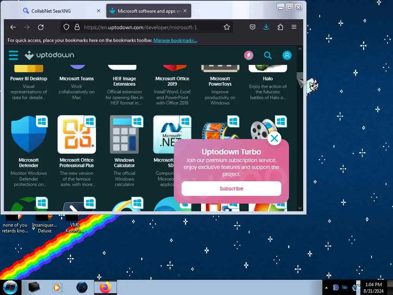Open Microsoft PowerToys link
Screen dimensions: 393x295
220,81
